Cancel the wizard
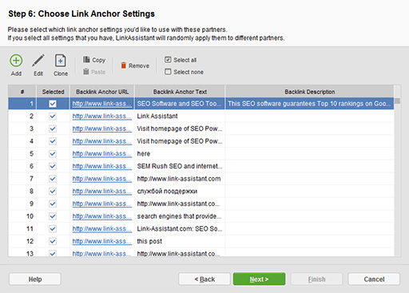Viewport: 409px width, 293px height. pyautogui.click(x=374, y=279)
